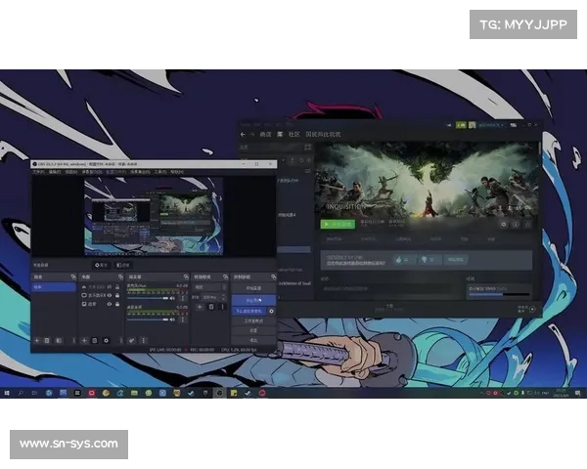Remove the selected scene in OBS Scenes dock
The height and width of the screenshot is (469, 587).
point(47,340)
